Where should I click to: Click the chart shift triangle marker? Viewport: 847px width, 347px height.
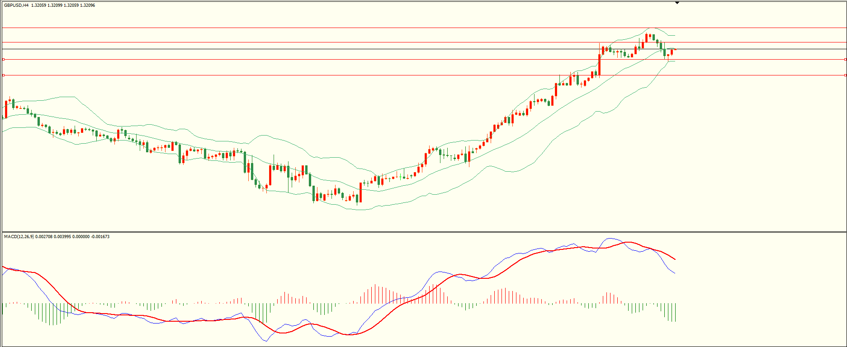coord(677,3)
